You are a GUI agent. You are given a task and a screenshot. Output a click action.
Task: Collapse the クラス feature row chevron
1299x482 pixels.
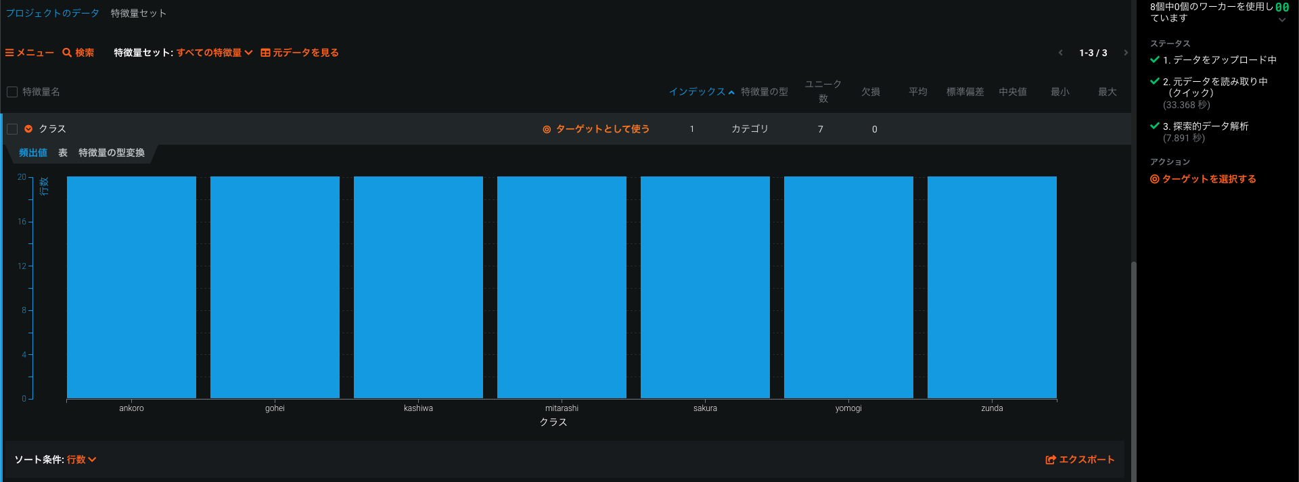point(28,129)
